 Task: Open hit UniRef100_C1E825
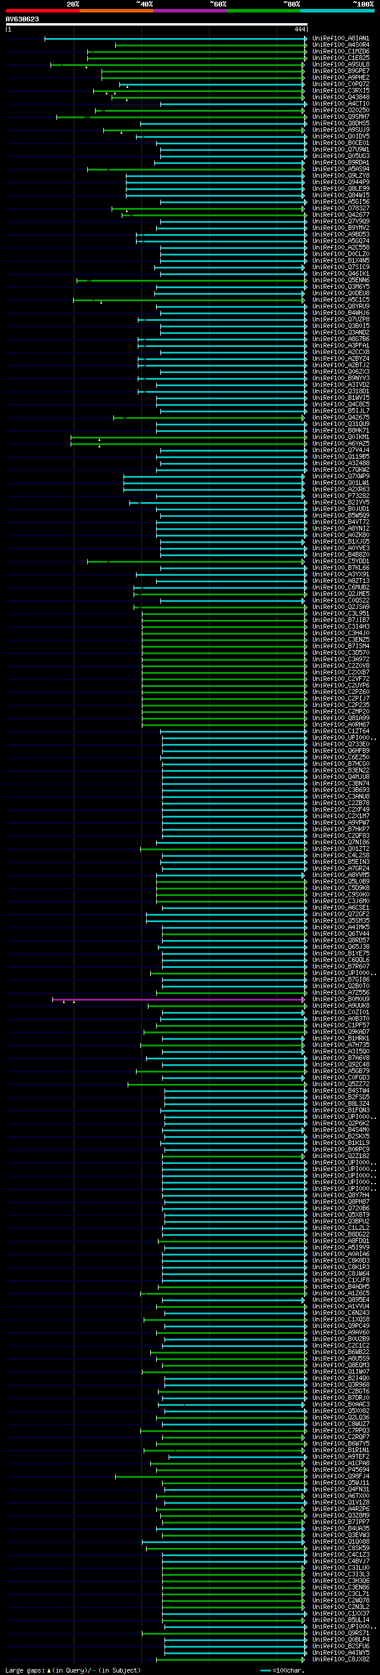click(x=340, y=58)
